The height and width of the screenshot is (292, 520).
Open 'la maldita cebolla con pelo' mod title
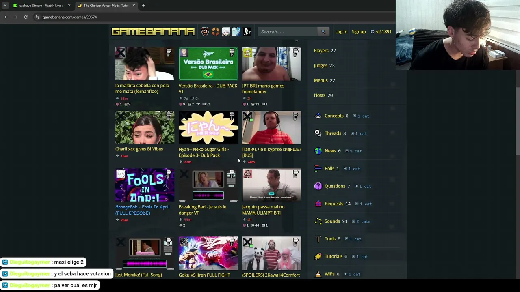142,88
